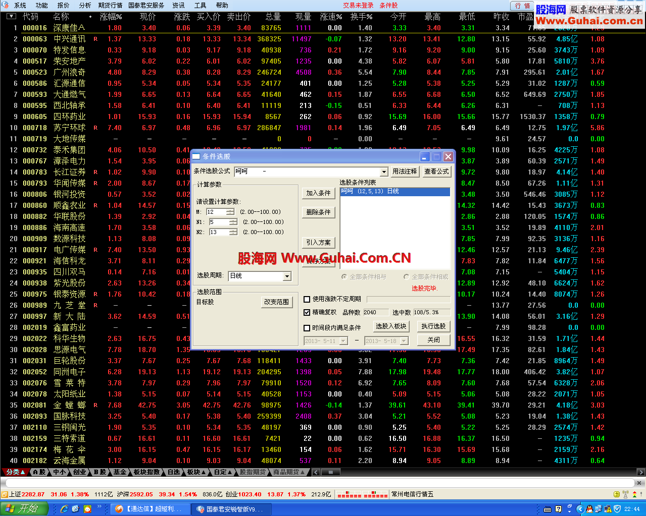Screen dimensions: 646x516
Task: Expand the 商品期货▲ tab menu
Action: (289, 472)
